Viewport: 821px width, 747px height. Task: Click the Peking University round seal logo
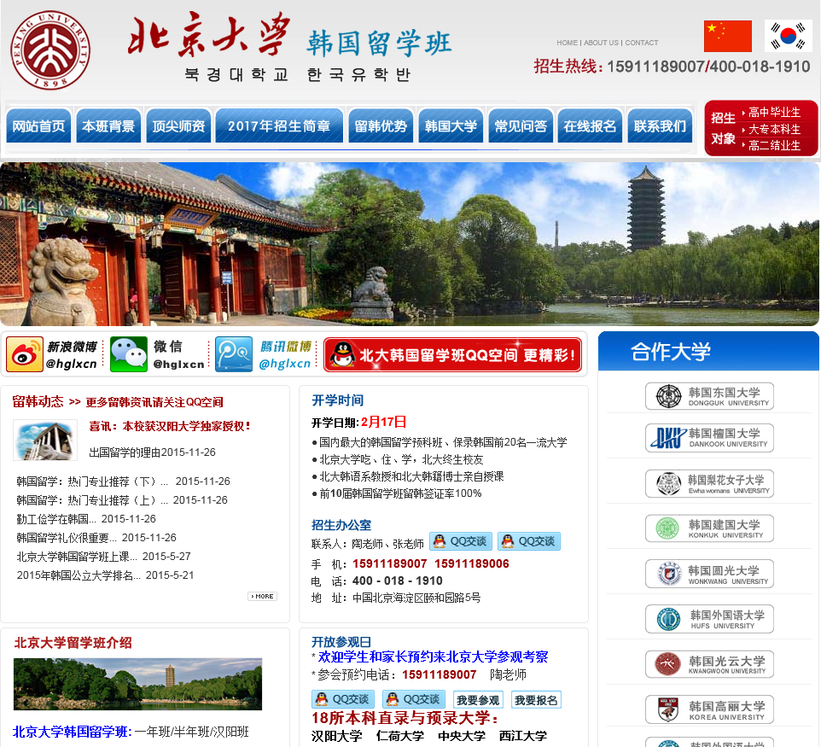click(50, 50)
